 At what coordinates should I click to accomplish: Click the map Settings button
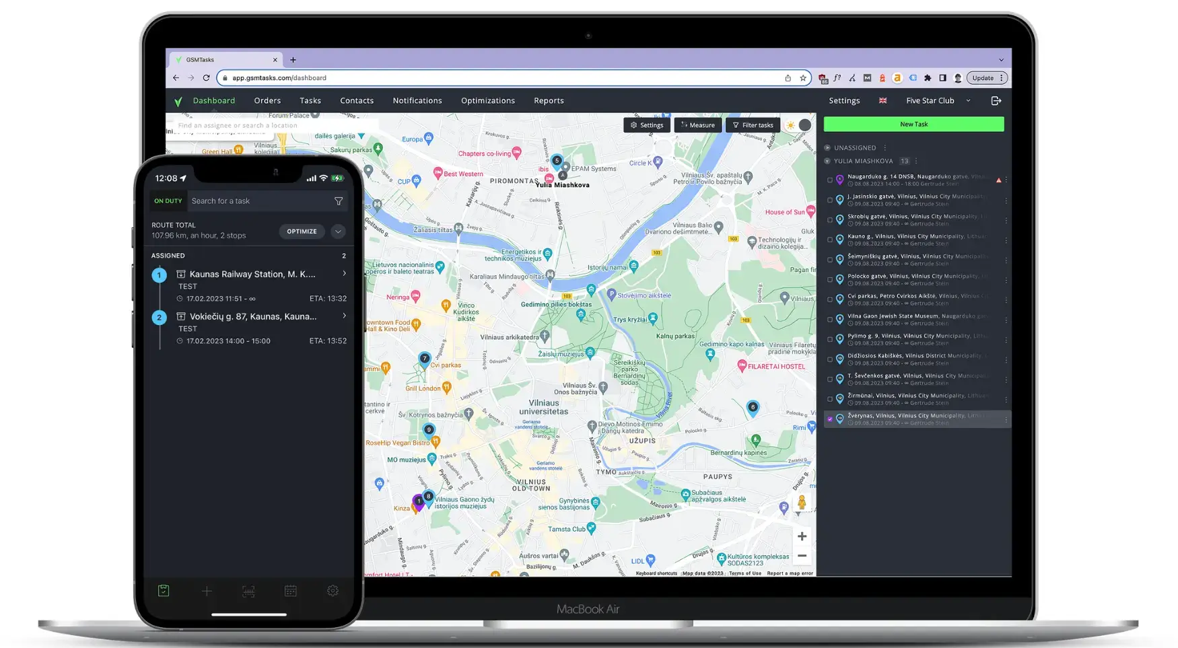click(647, 125)
